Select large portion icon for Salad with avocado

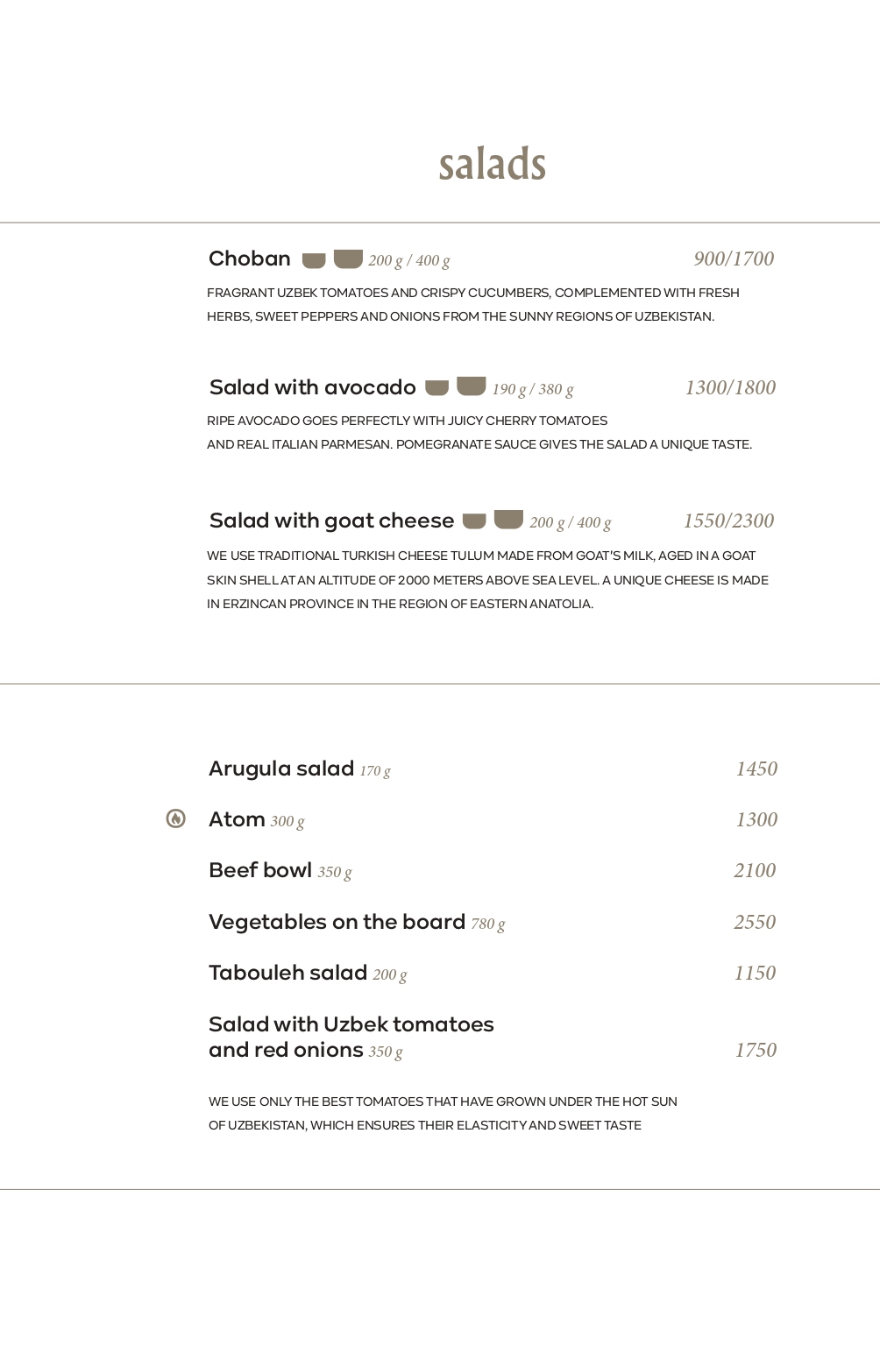(472, 386)
